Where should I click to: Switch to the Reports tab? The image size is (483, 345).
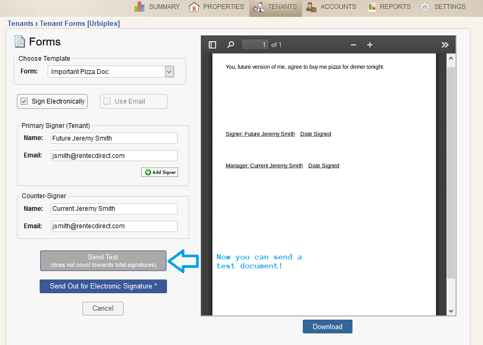point(388,7)
